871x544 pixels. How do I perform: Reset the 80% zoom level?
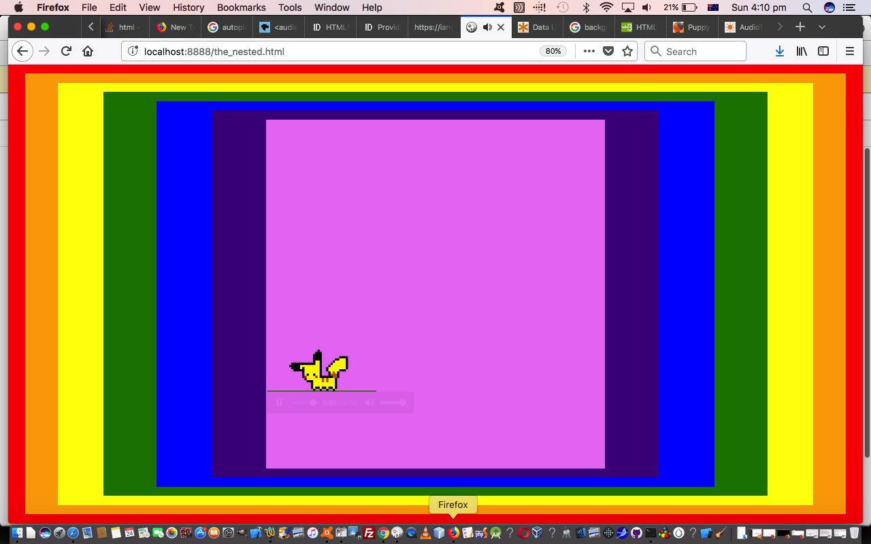click(553, 51)
